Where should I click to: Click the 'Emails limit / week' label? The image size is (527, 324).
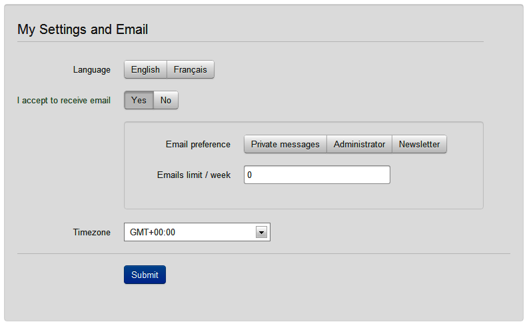tap(194, 175)
